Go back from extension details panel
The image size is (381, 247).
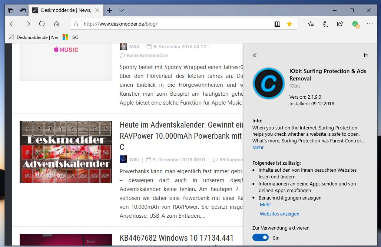[x=255, y=55]
